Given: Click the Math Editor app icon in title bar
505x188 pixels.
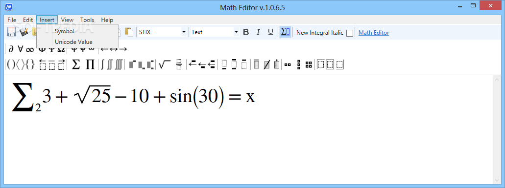Looking at the screenshot, I should 9,7.
